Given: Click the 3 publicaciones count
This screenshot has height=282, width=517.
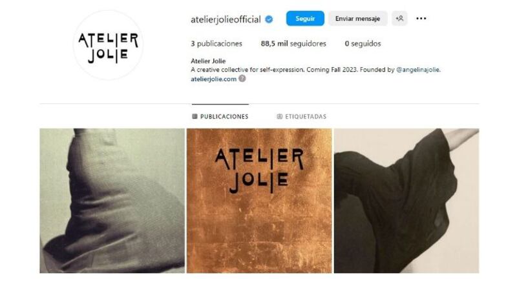Looking at the screenshot, I should coord(216,43).
